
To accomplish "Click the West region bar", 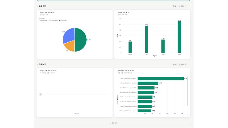I will 179,37.
